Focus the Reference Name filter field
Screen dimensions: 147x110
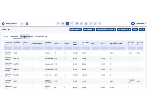coord(38,48)
